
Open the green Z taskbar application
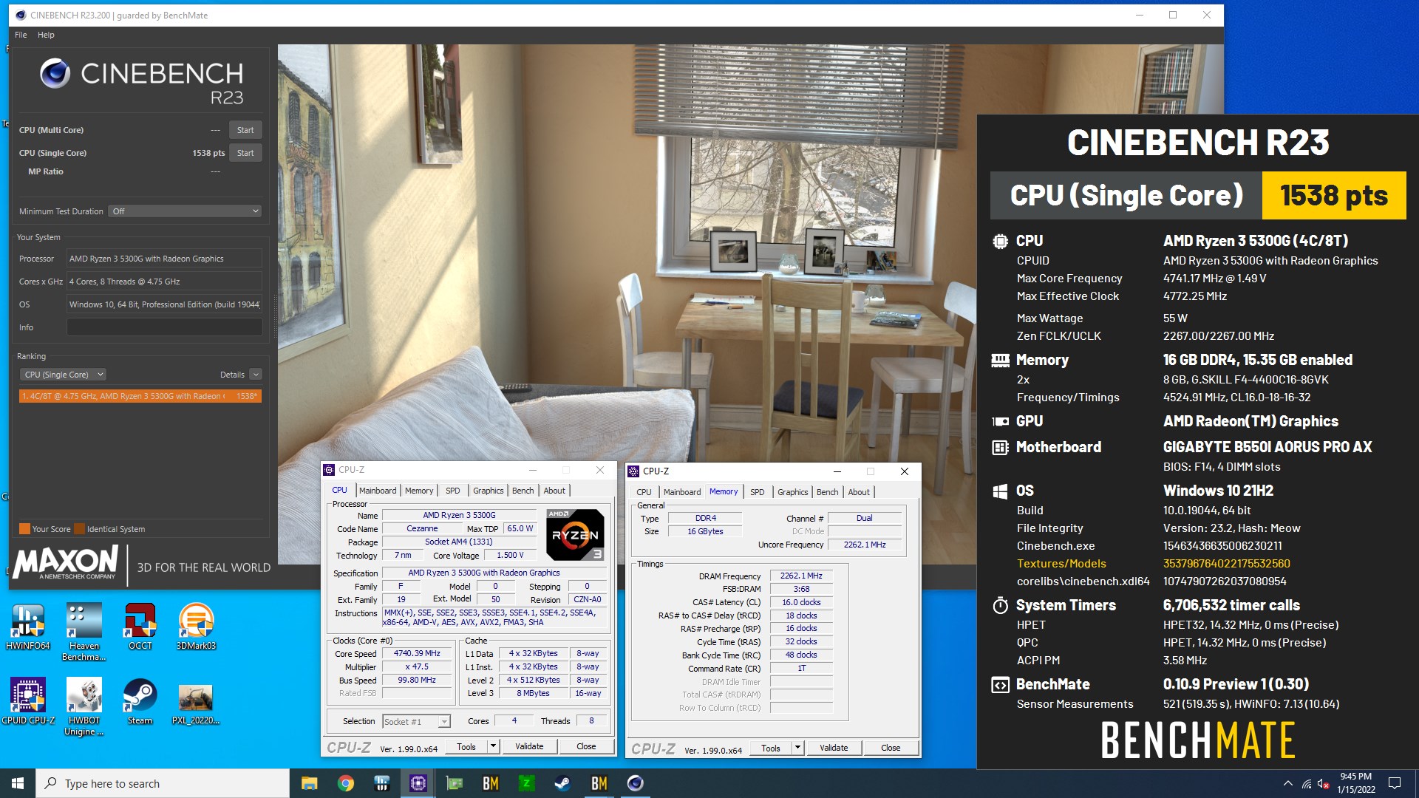[526, 783]
